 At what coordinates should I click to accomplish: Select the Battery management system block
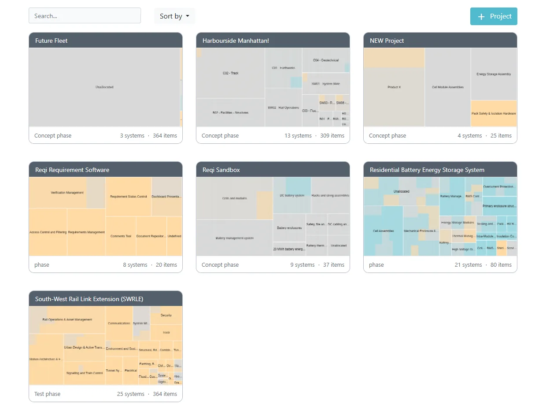[x=235, y=238]
